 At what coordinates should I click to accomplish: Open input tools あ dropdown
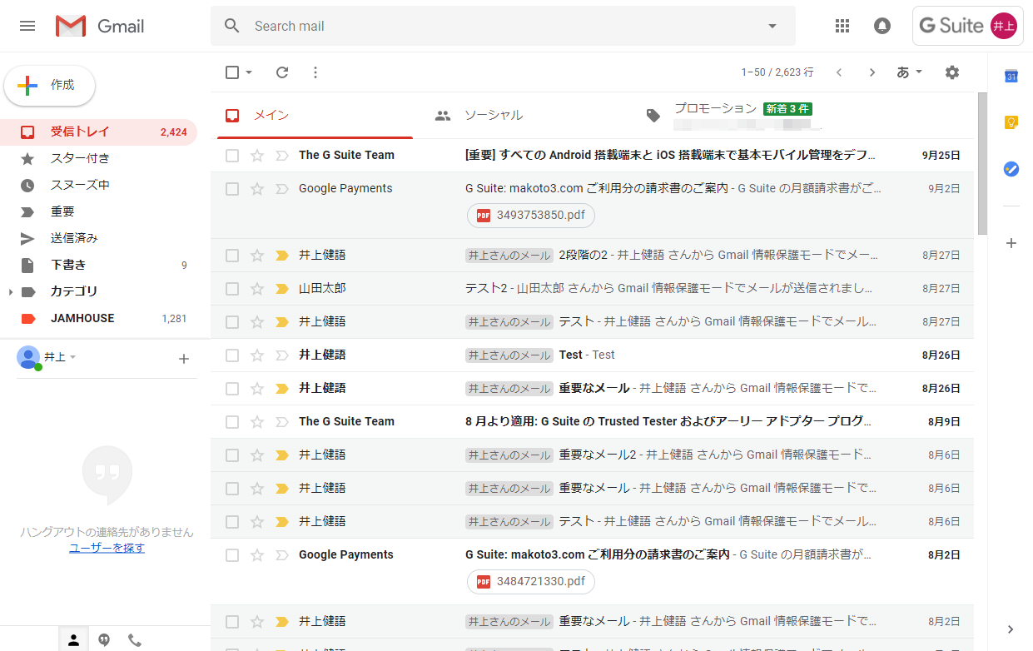[x=910, y=72]
